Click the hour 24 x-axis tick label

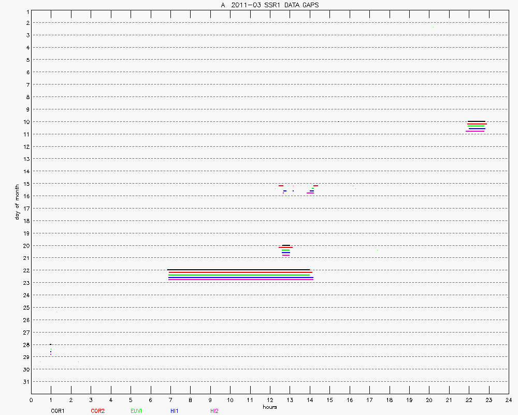click(508, 400)
